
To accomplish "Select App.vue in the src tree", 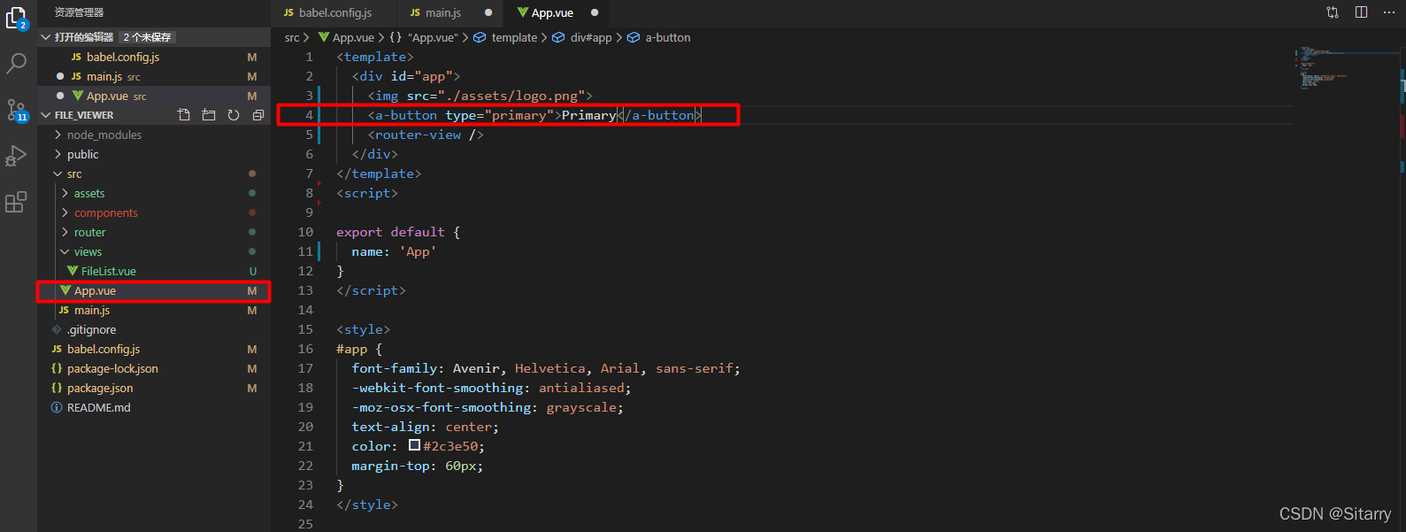I will [x=153, y=290].
